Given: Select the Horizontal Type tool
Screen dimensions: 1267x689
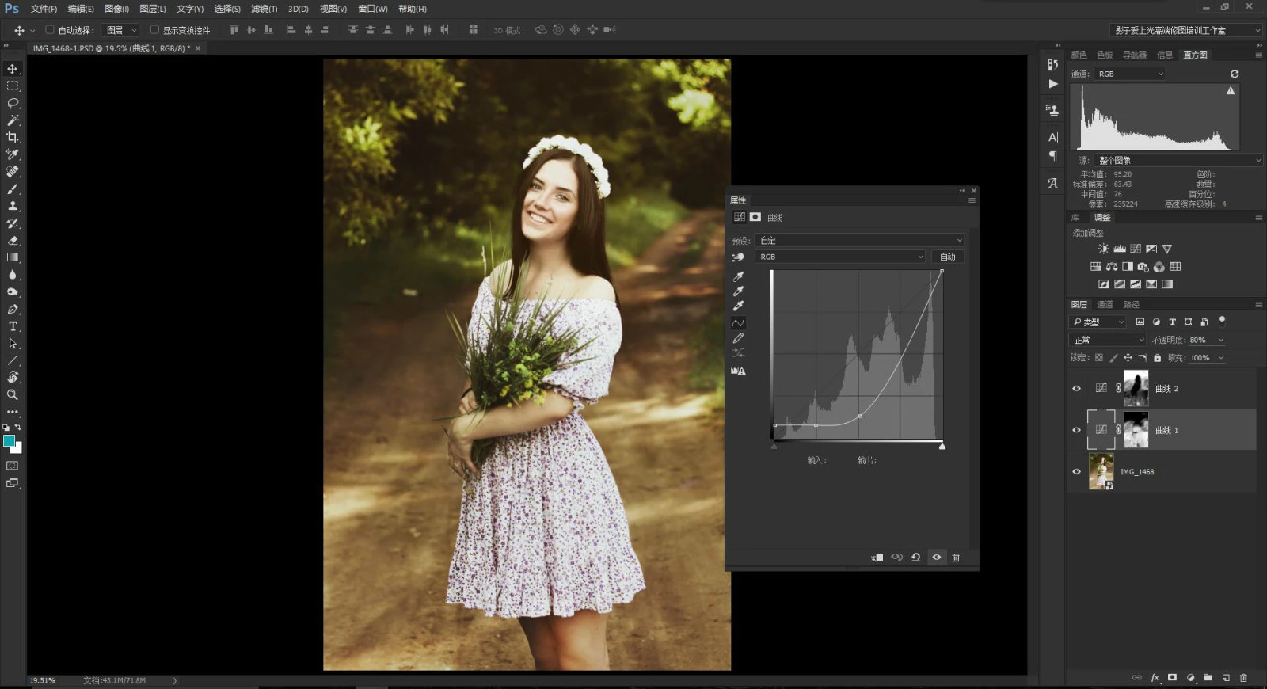Looking at the screenshot, I should 13,326.
